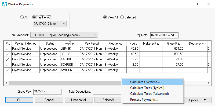
Task: Click the horizontal scrollbar right arrow
Action: (x=209, y=83)
